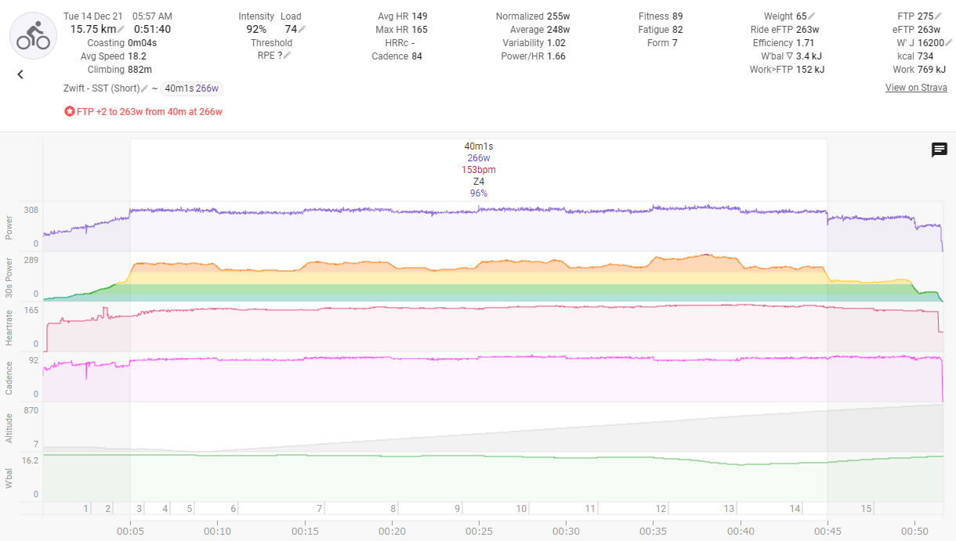Click the W'bal chart axis label
The width and height of the screenshot is (956, 541).
click(x=9, y=478)
